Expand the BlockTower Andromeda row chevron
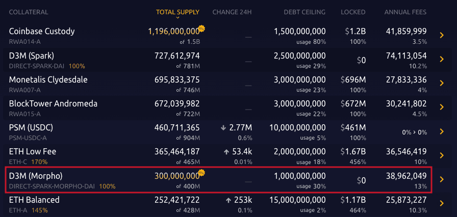Viewport: 457px width, 217px height. (x=442, y=107)
